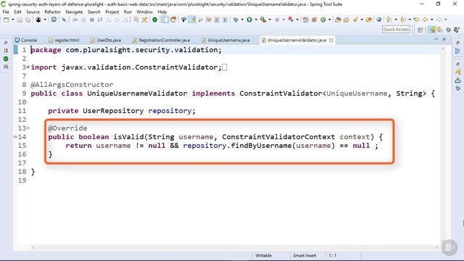This screenshot has width=464, height=261.
Task: Click the 1:1 cursor position status
Action: (x=333, y=255)
